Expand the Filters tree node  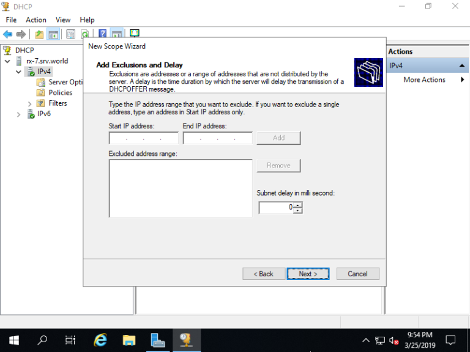pyautogui.click(x=29, y=103)
